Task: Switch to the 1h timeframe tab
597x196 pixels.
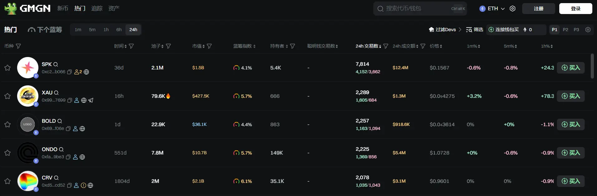Action: click(x=106, y=30)
